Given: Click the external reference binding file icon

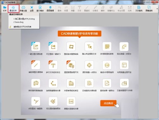Looking at the screenshot, I should pyautogui.click(x=71, y=83).
